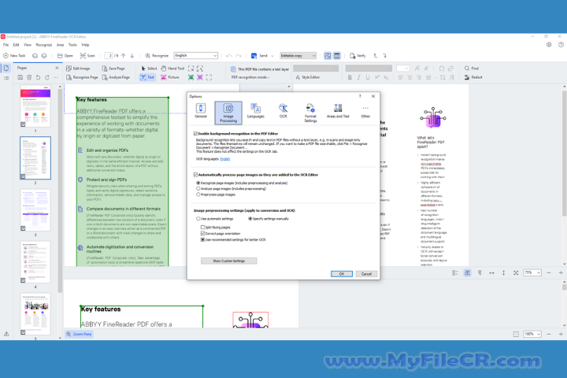Viewport: 567px width, 378px height.
Task: Click Analyze Page tool
Action: [x=116, y=77]
